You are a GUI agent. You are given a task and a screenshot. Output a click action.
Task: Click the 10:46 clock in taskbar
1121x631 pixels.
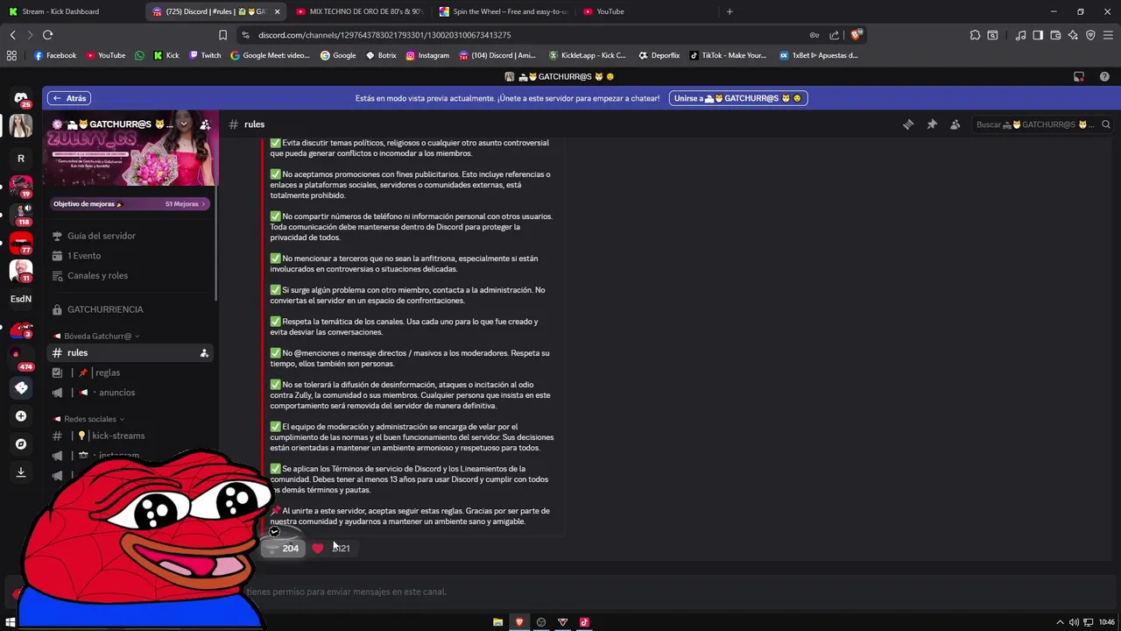pos(1106,622)
